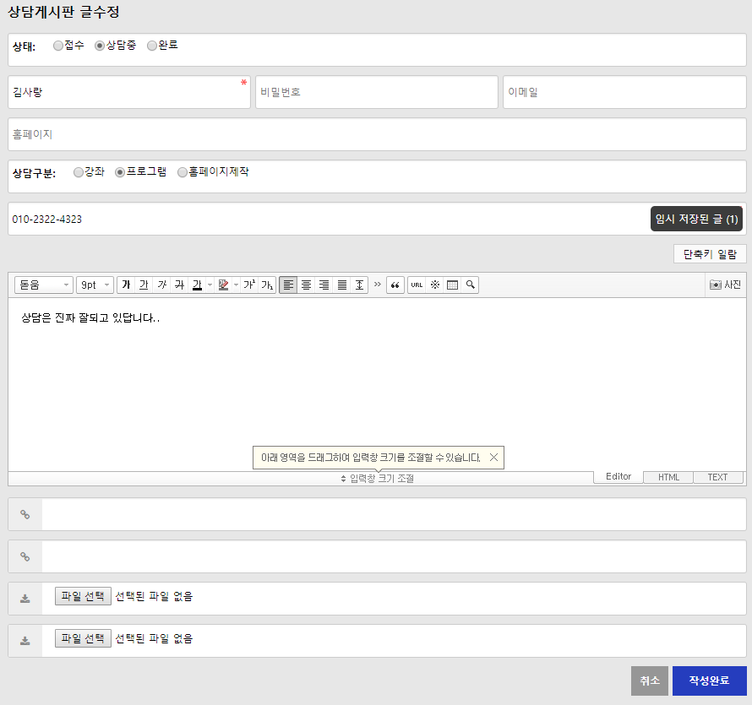Center align the editor text
Image resolution: width=752 pixels, height=705 pixels.
(306, 285)
